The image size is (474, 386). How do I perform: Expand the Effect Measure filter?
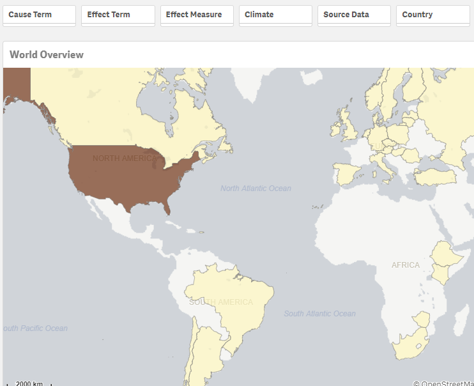[197, 15]
